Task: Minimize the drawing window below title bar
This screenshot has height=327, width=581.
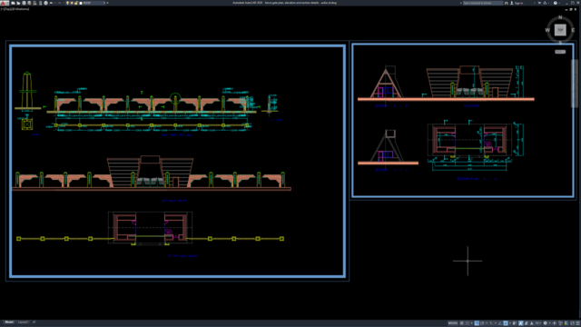Action: tap(566, 9)
